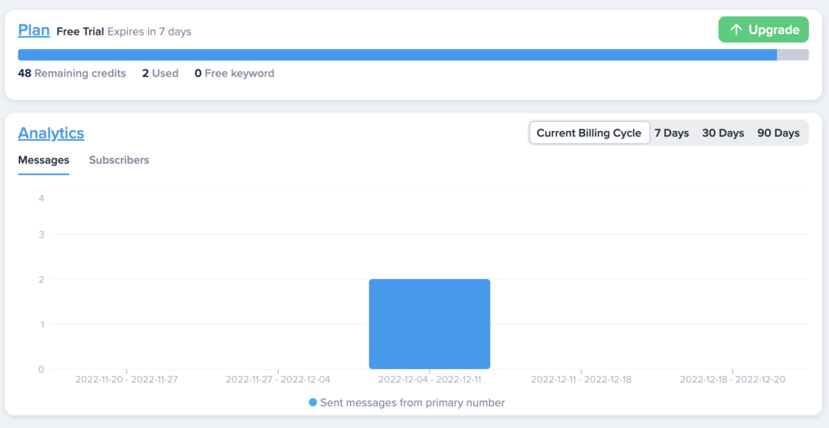Click the gray unused portion of progress bar
Image resolution: width=829 pixels, height=428 pixels.
pyautogui.click(x=793, y=54)
